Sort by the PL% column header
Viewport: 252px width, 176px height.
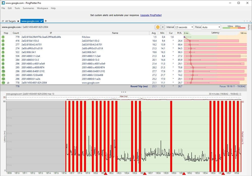click(x=179, y=33)
